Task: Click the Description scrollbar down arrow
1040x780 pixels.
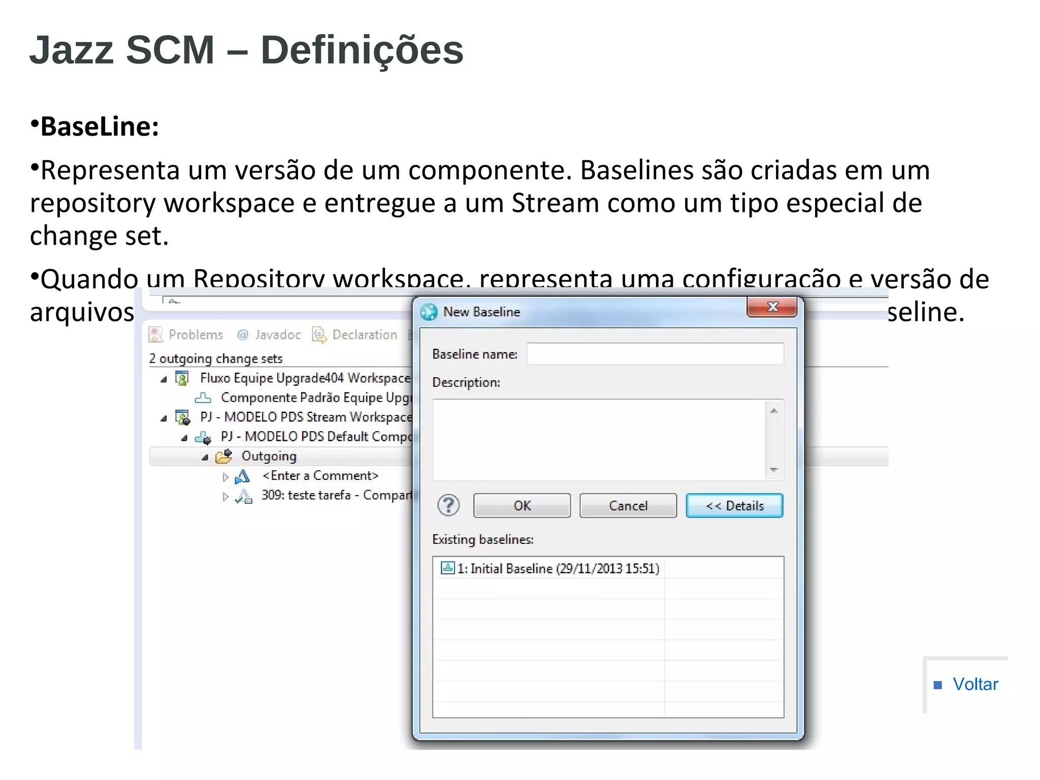Action: [x=774, y=470]
